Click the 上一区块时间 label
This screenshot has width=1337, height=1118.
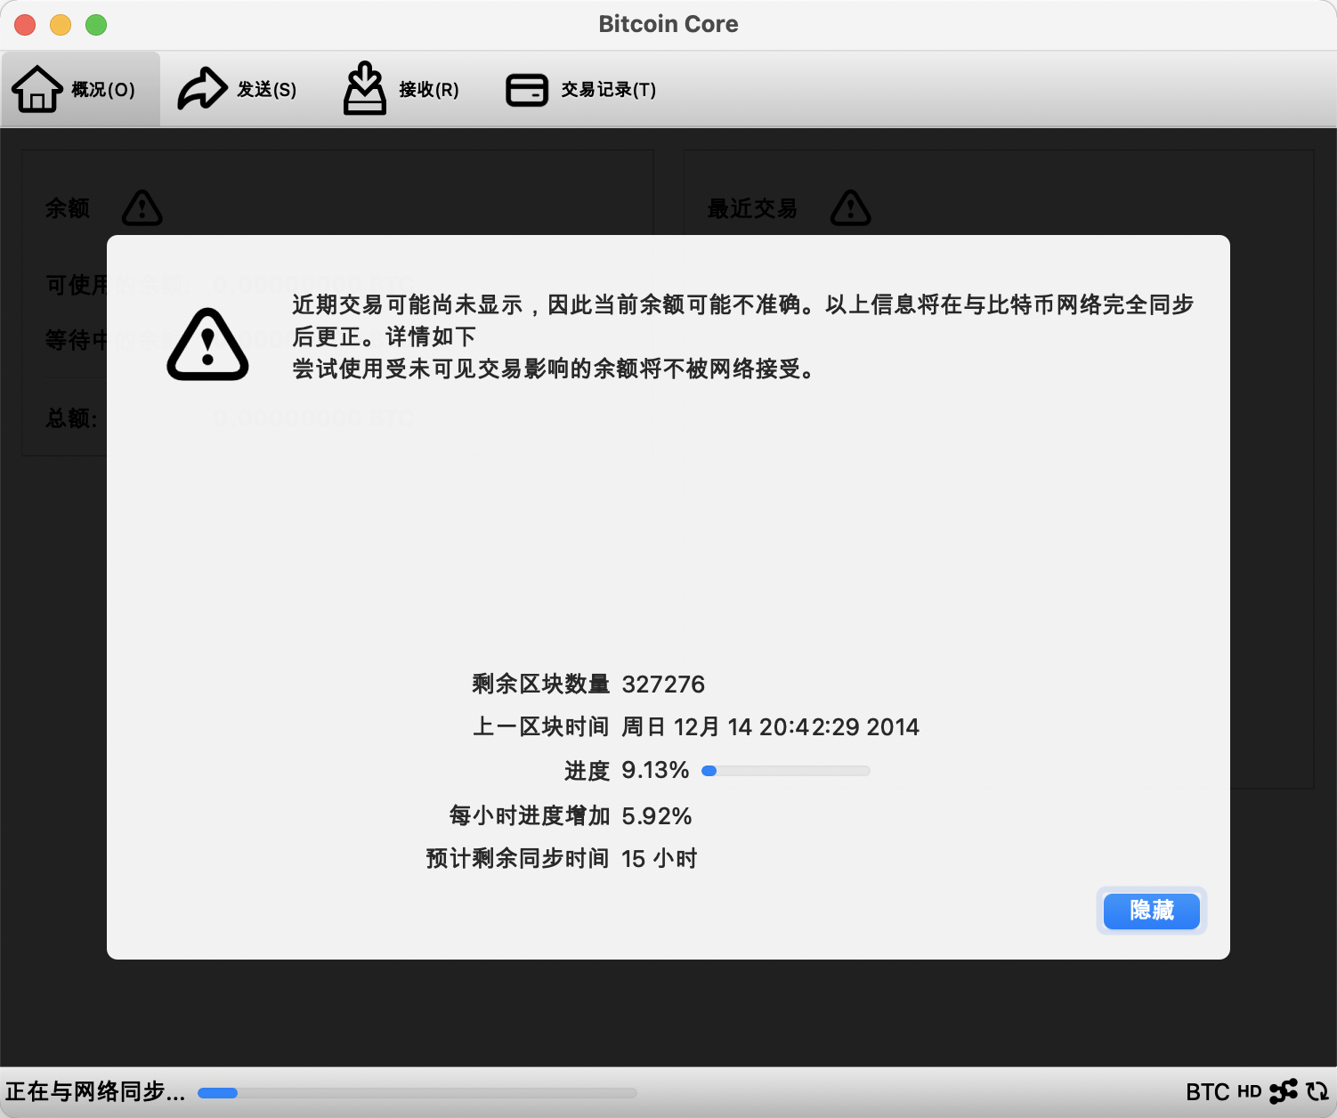tap(540, 727)
